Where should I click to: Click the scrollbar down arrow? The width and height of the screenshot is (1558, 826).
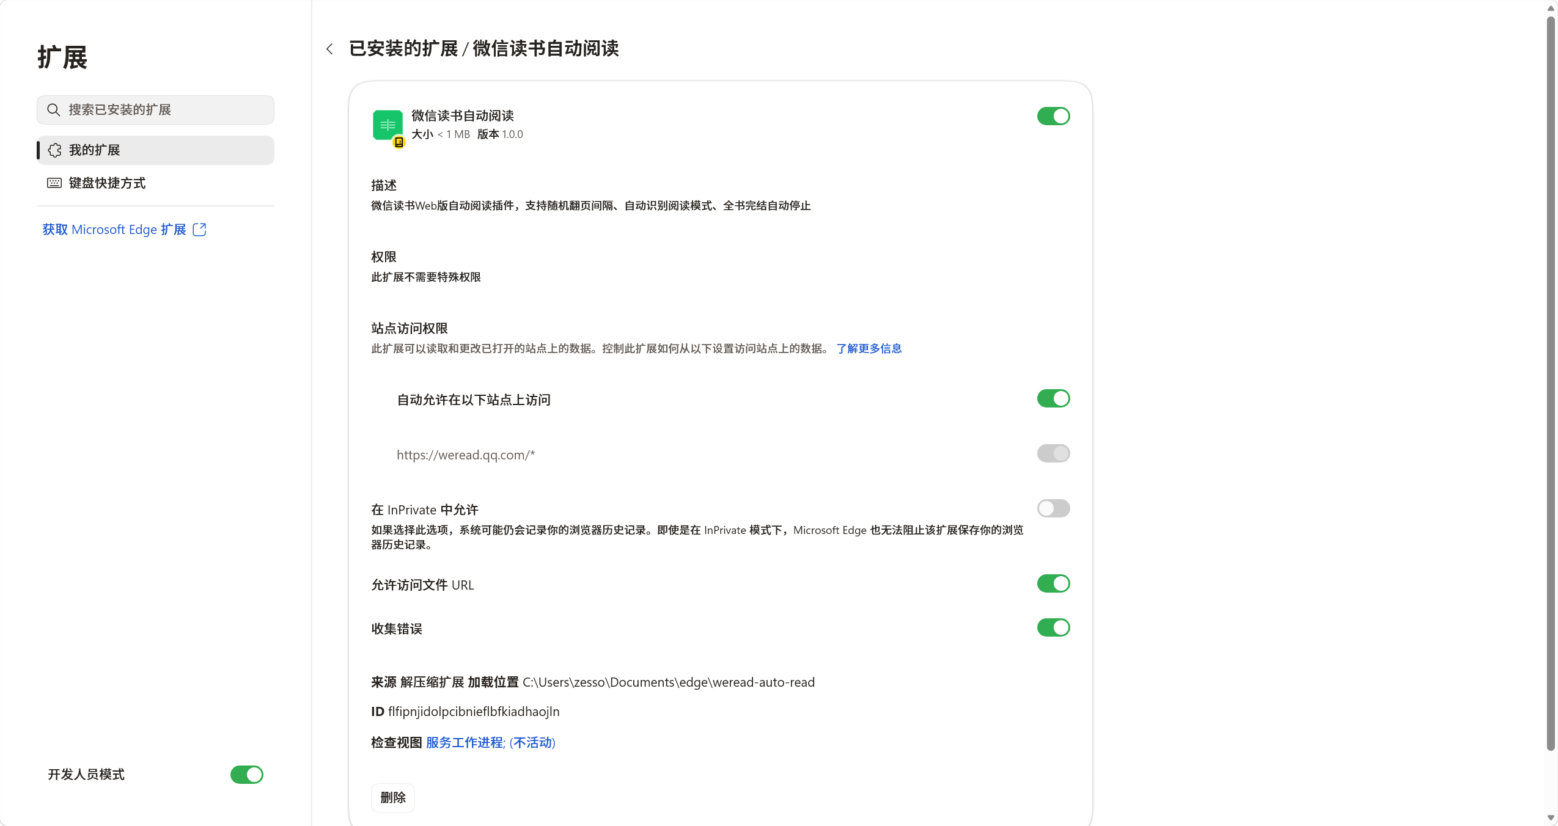pyautogui.click(x=1550, y=817)
